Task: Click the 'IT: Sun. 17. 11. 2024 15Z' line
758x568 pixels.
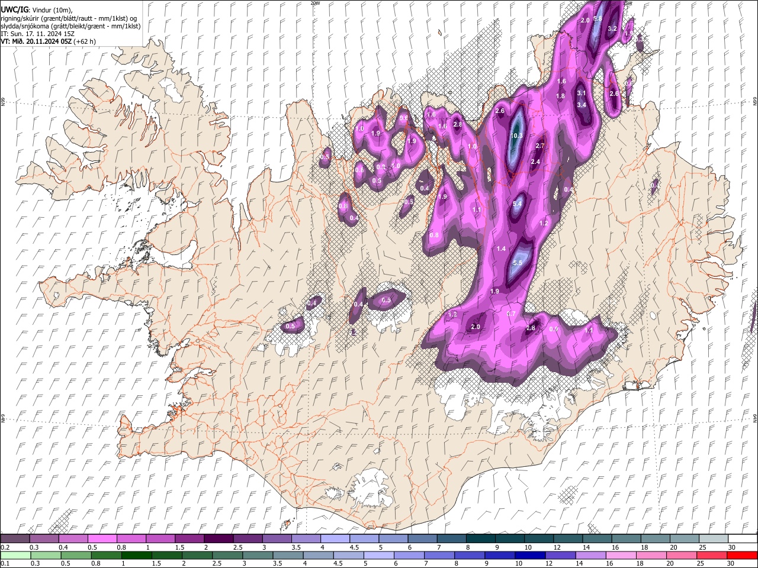Action: (37, 34)
